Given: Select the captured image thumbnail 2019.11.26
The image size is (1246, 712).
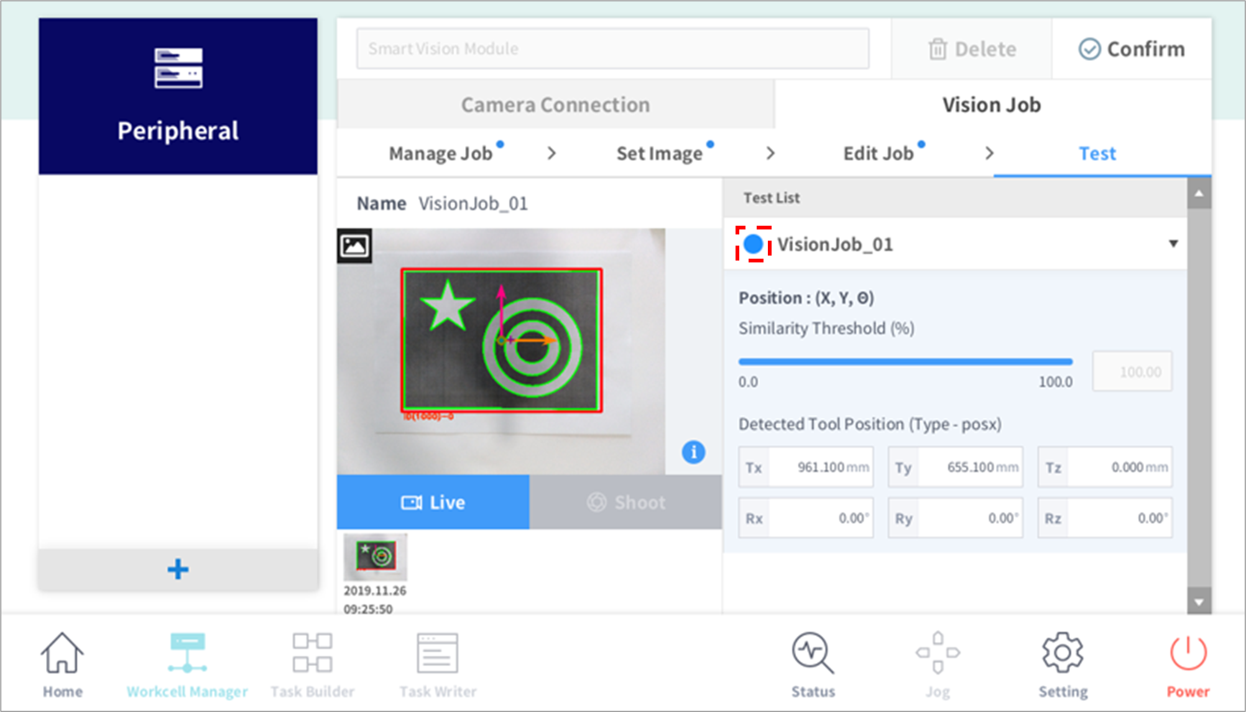Looking at the screenshot, I should tap(376, 557).
